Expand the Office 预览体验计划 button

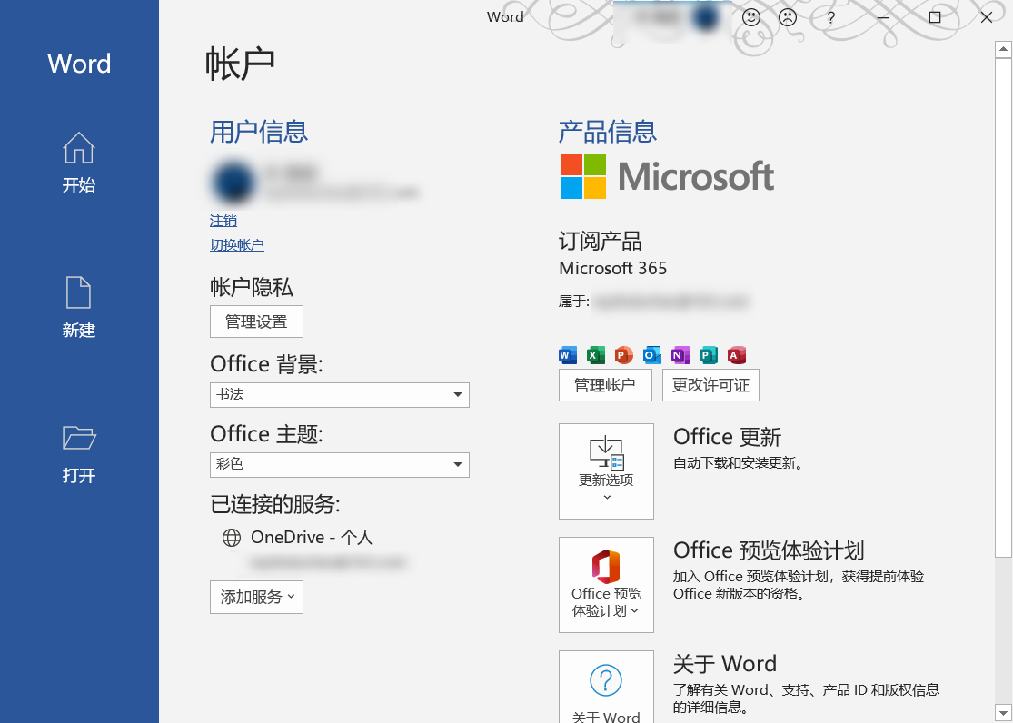(x=606, y=585)
